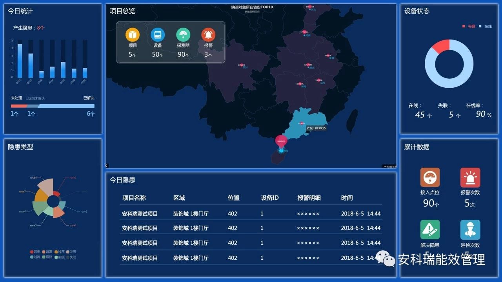
Task: Click the blue 设备 device icon
Action: [158, 35]
